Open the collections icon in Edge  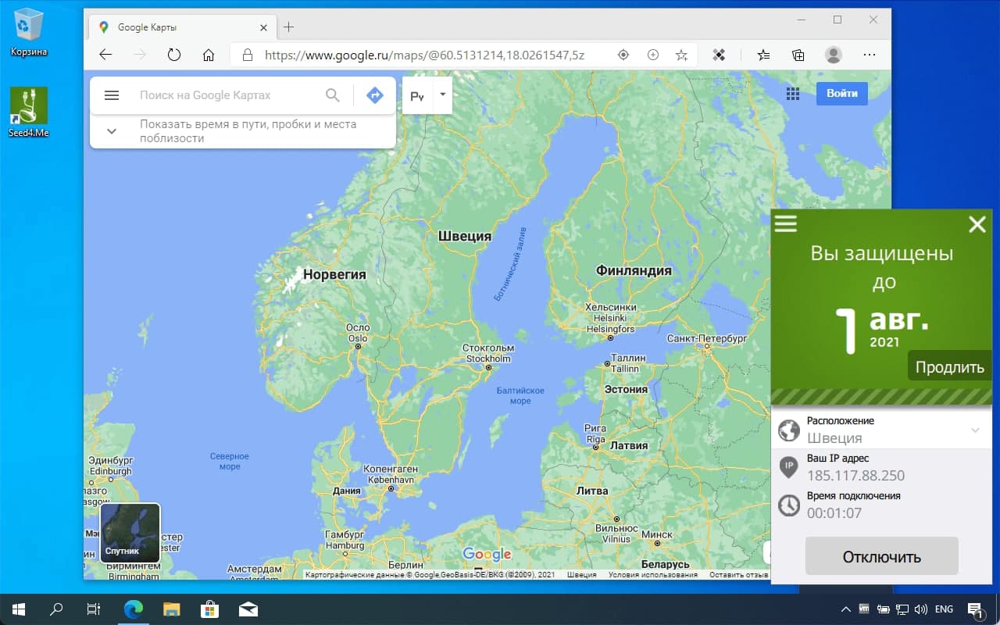point(798,55)
